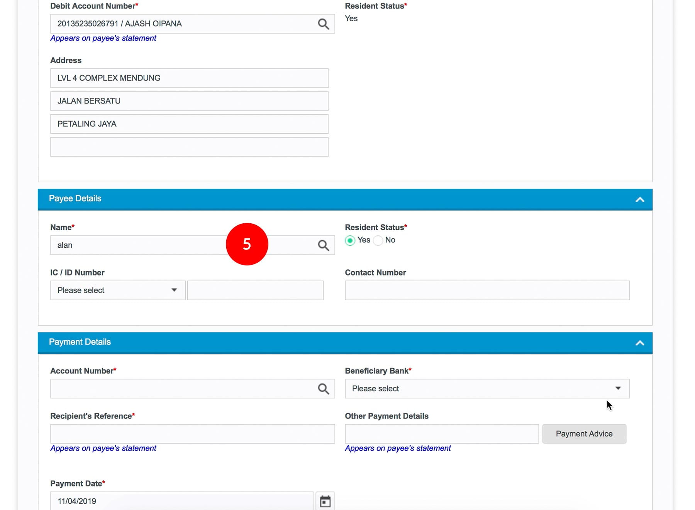
Task: Click the IC / ID Number text box
Action: pyautogui.click(x=255, y=290)
